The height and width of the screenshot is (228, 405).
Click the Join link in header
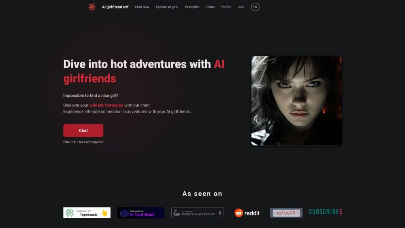click(x=241, y=7)
